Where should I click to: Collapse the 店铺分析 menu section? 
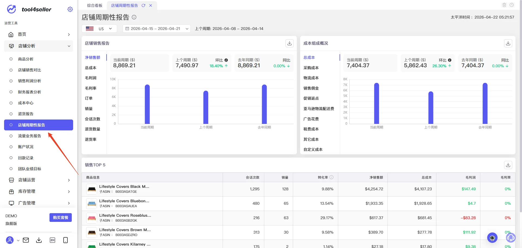[69, 46]
